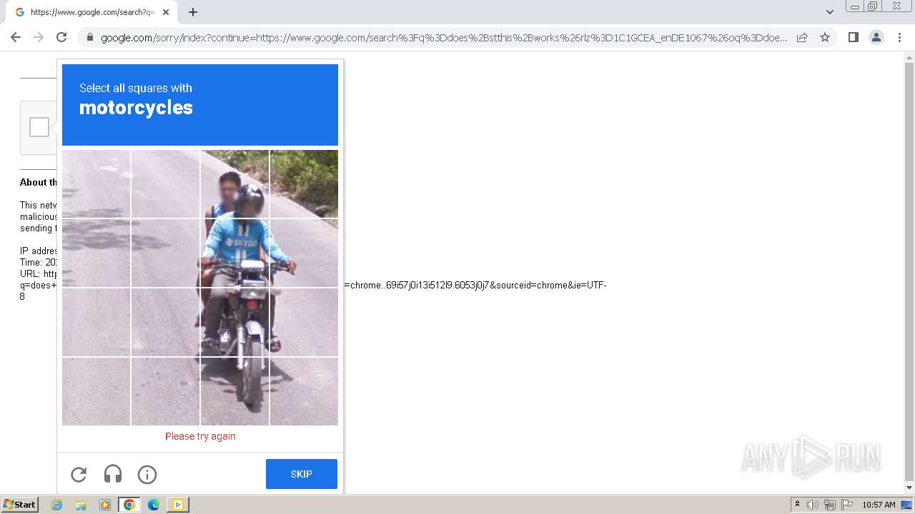Image resolution: width=915 pixels, height=514 pixels.
Task: Select the top-left road tile
Action: pos(96,183)
